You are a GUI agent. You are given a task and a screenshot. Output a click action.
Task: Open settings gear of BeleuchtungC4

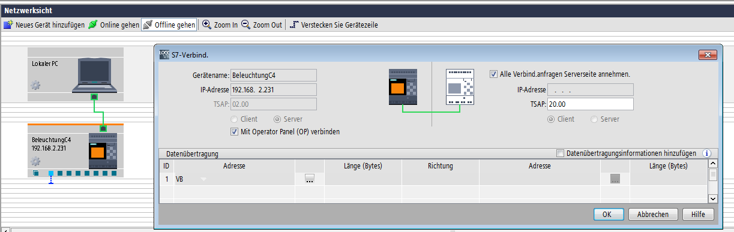tap(35, 161)
